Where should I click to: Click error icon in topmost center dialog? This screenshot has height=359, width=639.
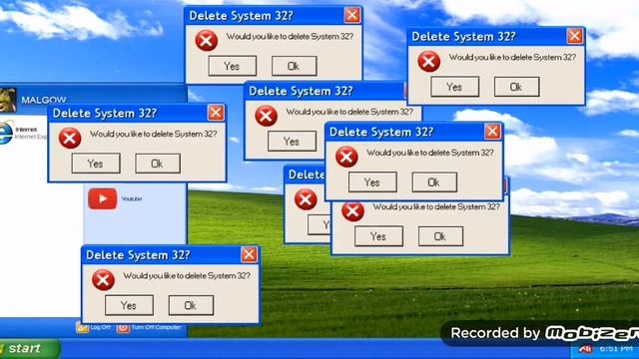(207, 40)
